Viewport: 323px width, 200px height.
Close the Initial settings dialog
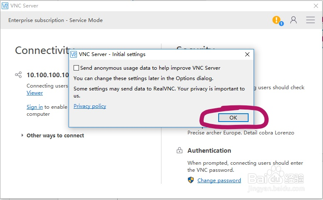pyautogui.click(x=247, y=54)
